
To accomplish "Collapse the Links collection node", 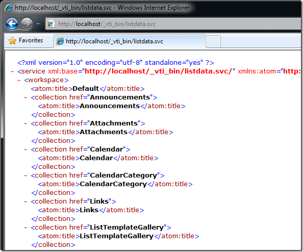I will 26,201.
